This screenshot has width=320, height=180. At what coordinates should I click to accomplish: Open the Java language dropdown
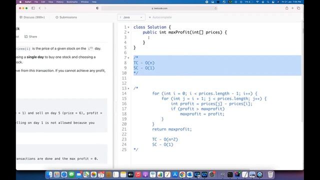coord(131,17)
